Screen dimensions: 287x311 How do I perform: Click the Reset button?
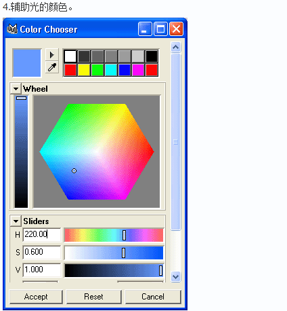pos(93,297)
